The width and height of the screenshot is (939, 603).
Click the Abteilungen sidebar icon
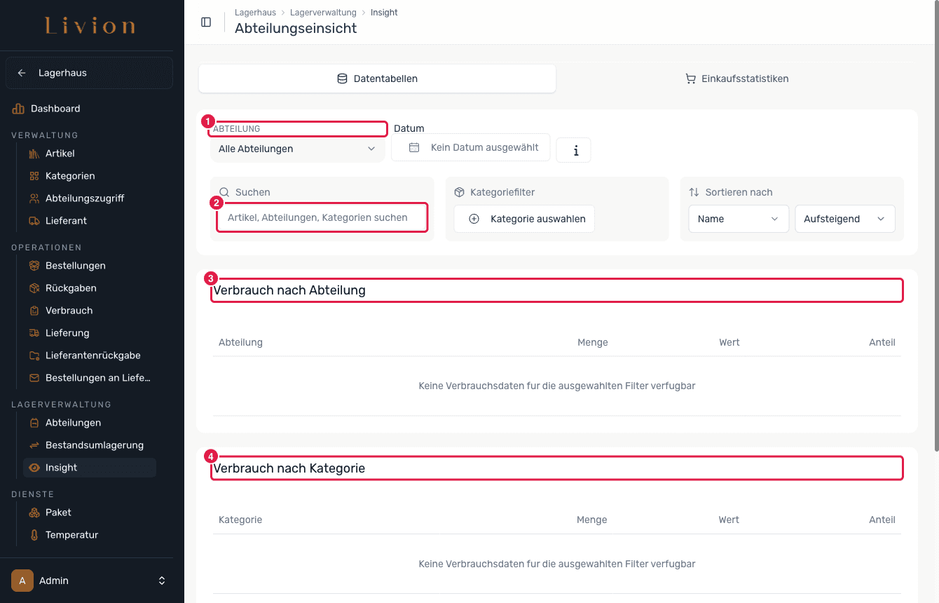[34, 423]
